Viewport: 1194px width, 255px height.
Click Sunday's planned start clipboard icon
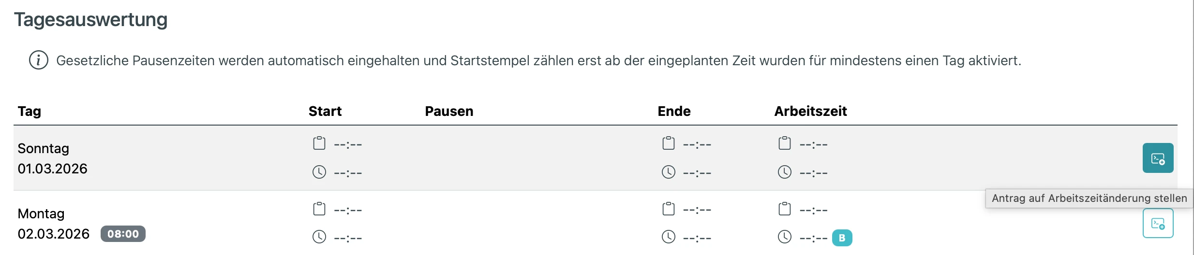pos(319,143)
